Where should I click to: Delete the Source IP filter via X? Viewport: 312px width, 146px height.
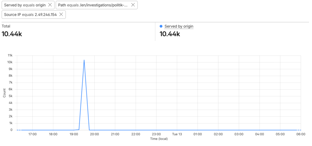tap(61, 15)
